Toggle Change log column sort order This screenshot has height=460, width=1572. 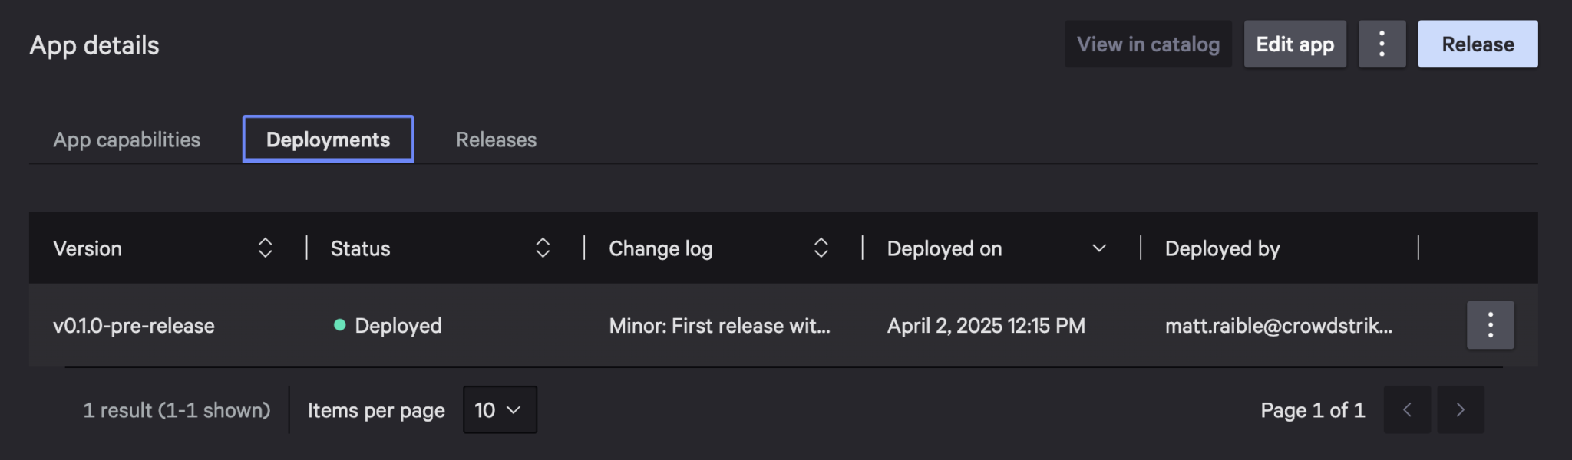coord(821,248)
